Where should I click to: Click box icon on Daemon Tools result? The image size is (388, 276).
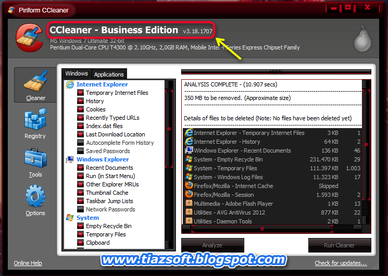pyautogui.click(x=189, y=221)
